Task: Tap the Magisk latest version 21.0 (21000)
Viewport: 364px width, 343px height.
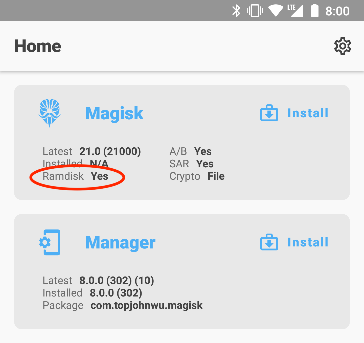Action: 110,151
